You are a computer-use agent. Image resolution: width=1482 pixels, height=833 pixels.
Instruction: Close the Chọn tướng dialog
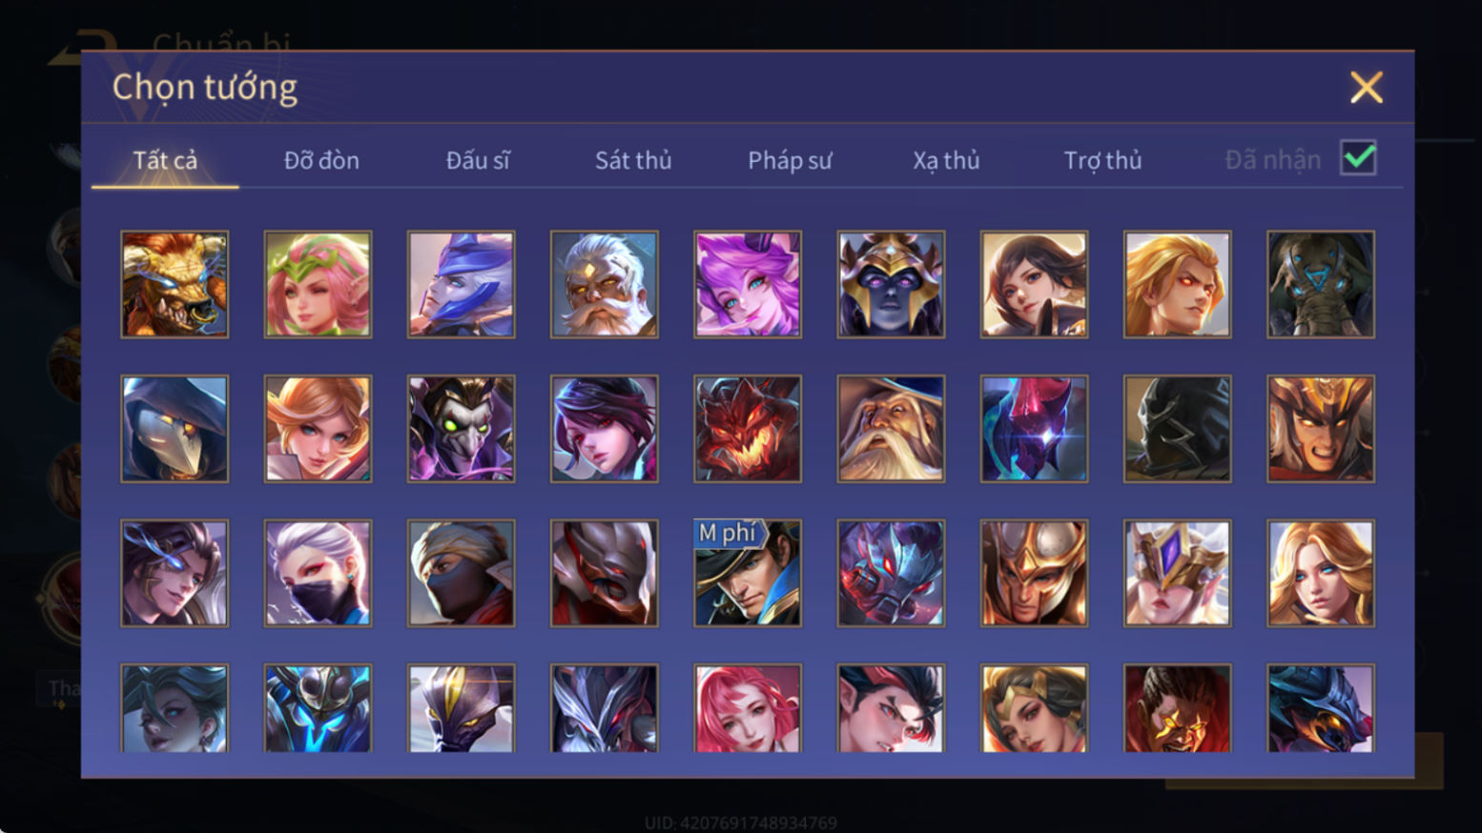tap(1367, 88)
